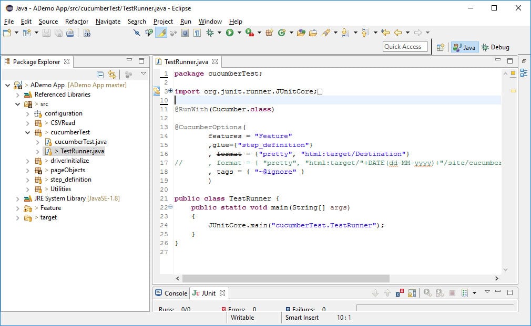Collapse the cucumberTest package
The image size is (531, 326).
(x=28, y=133)
